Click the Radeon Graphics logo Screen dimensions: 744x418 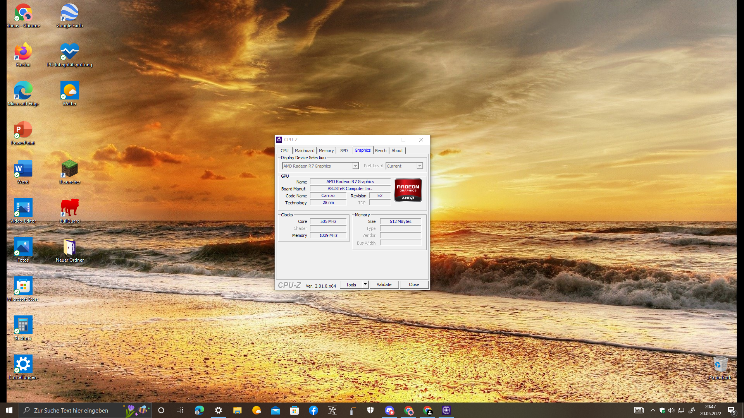(x=408, y=190)
